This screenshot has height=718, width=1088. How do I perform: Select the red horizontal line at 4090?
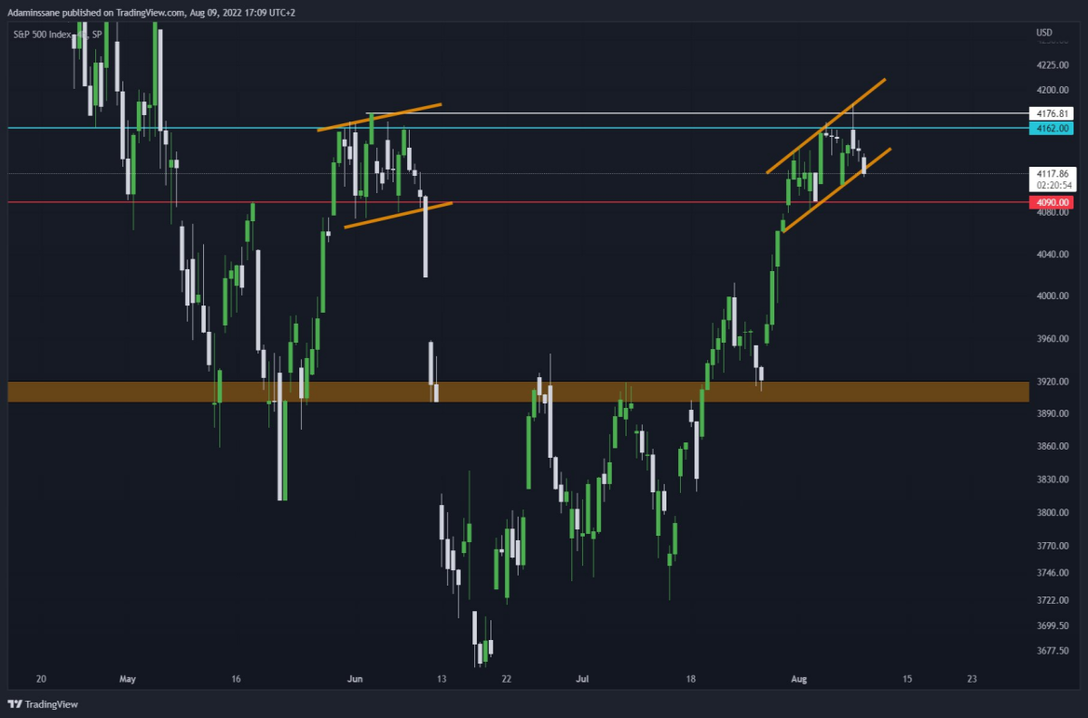[519, 202]
